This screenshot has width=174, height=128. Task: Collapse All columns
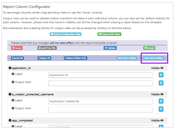(44, 58)
